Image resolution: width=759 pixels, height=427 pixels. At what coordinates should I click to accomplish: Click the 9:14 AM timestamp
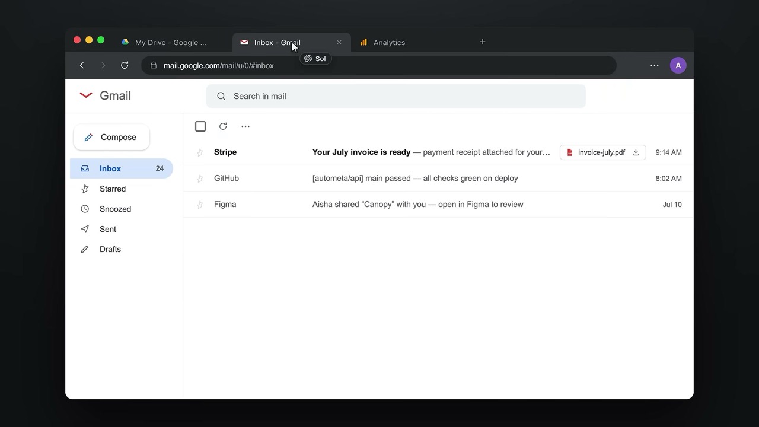tap(669, 152)
